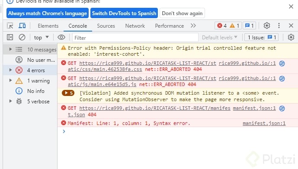
Task: Open manifest.json:1 source link on GET error
Action: (x=254, y=108)
